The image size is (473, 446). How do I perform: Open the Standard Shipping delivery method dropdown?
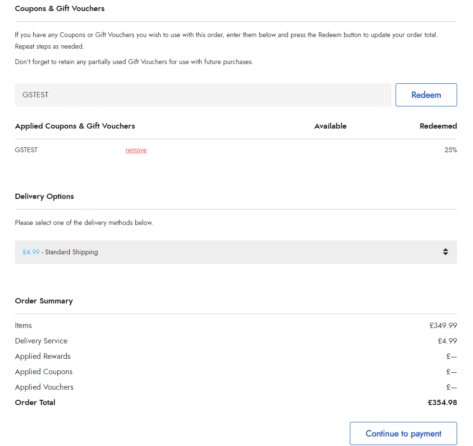coord(236,252)
